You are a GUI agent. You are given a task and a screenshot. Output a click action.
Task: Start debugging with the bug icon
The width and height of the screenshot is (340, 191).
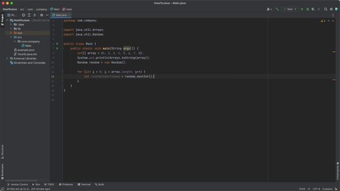[308, 10]
